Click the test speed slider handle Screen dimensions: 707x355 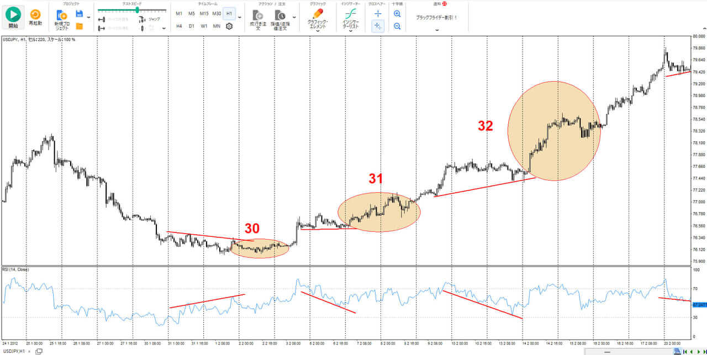[x=137, y=10]
